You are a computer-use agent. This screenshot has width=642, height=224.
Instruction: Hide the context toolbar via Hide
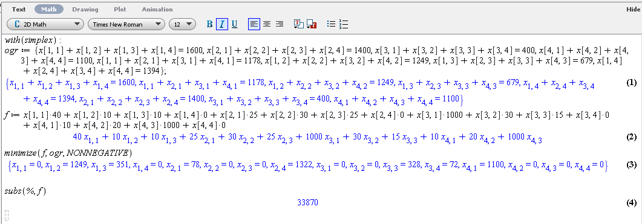pos(632,9)
